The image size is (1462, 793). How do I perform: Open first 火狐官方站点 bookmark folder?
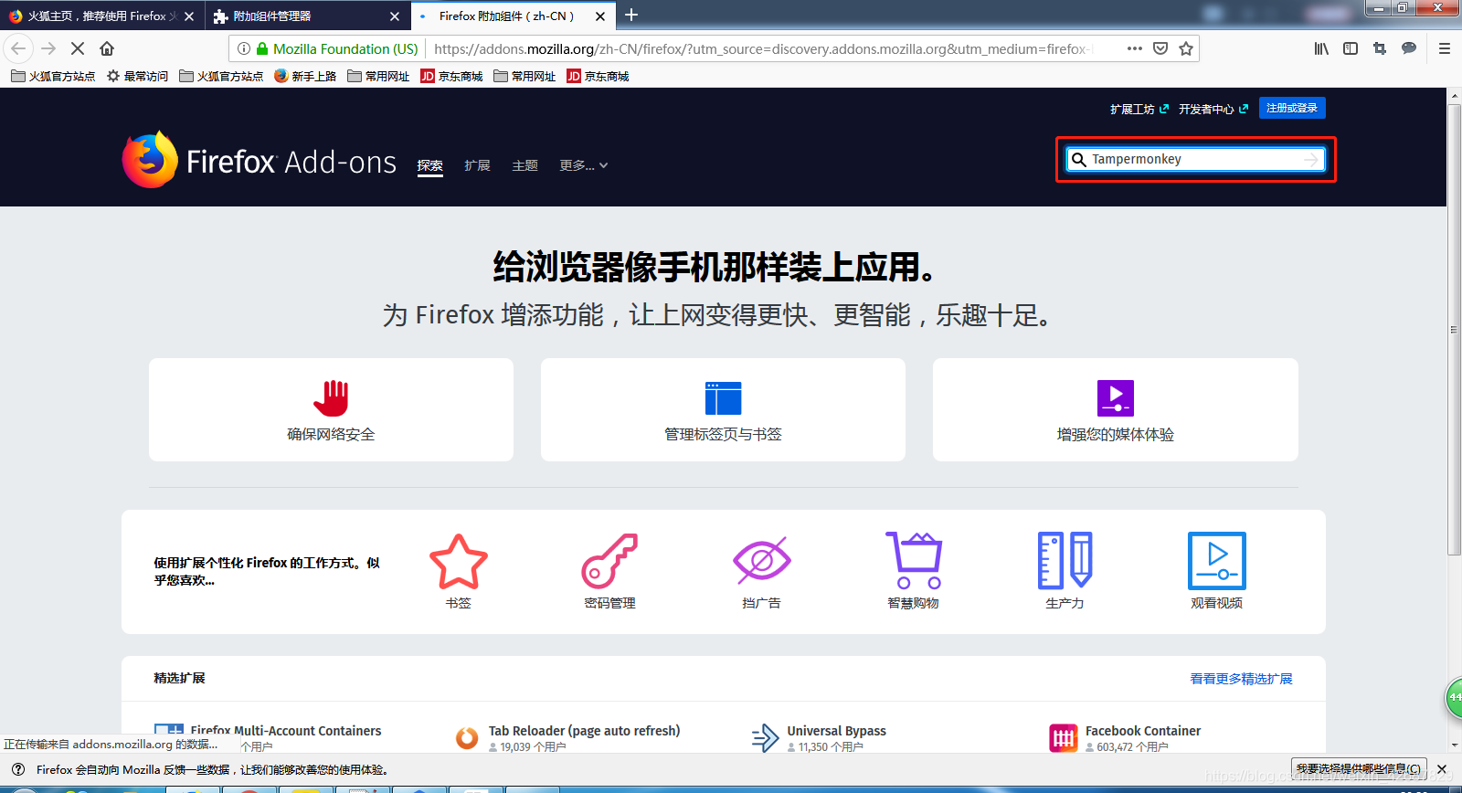click(x=53, y=76)
